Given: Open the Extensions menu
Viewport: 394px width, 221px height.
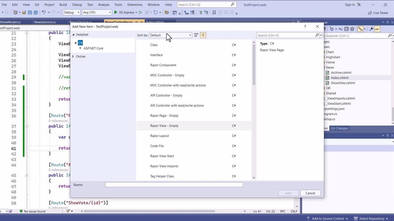Looking at the screenshot, I should tap(135, 5).
